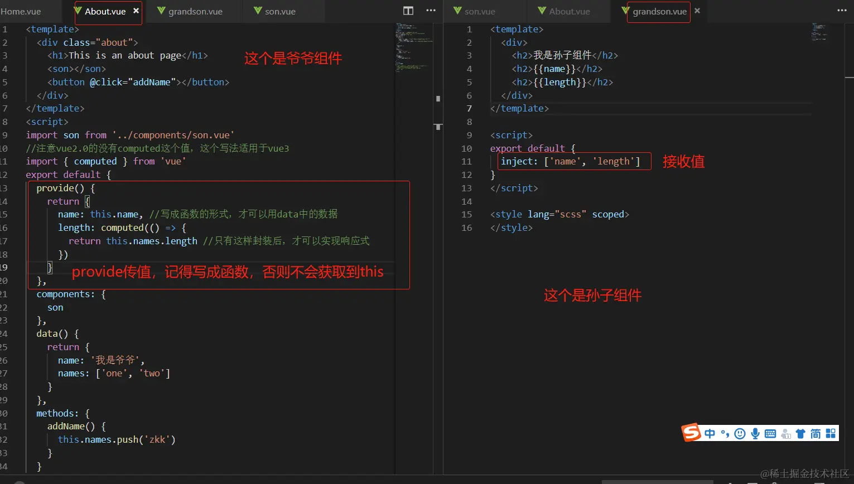This screenshot has width=854, height=484.
Task: Click "<h2>{{name}}</h2>" in right editor
Action: [x=557, y=69]
